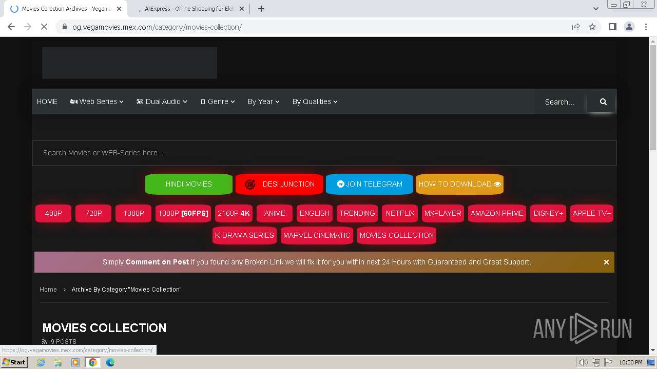Open the tab search dropdown arrow
This screenshot has height=369, width=657.
click(x=595, y=9)
